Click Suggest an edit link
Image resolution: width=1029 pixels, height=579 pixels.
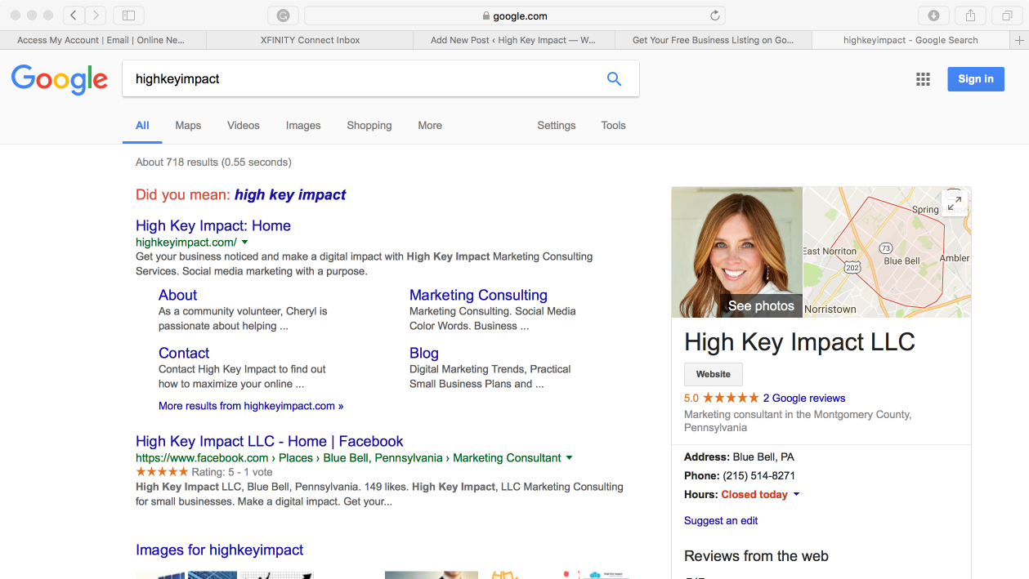point(721,521)
